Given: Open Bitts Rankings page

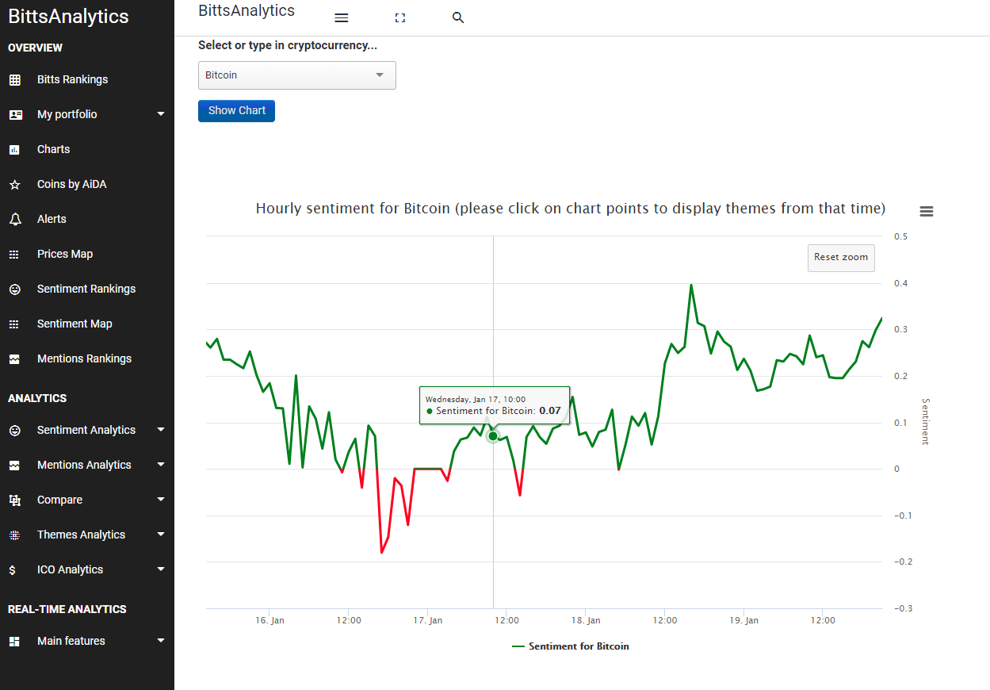Looking at the screenshot, I should (72, 79).
